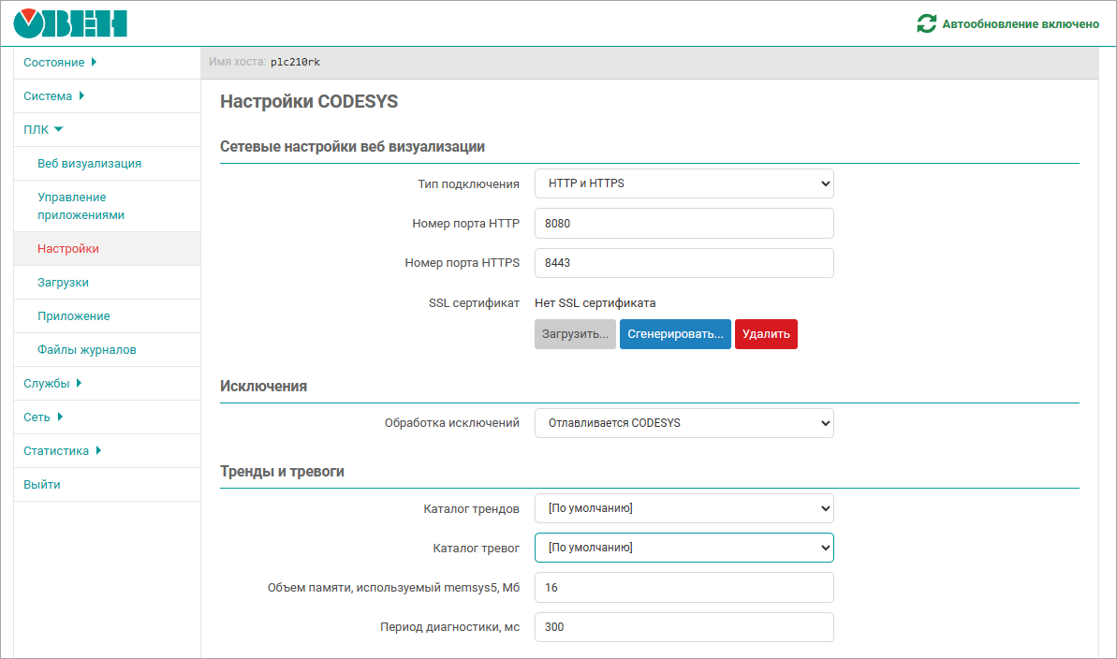Click Выйти to log out
Screen dimensions: 1117x659
pyautogui.click(x=42, y=485)
